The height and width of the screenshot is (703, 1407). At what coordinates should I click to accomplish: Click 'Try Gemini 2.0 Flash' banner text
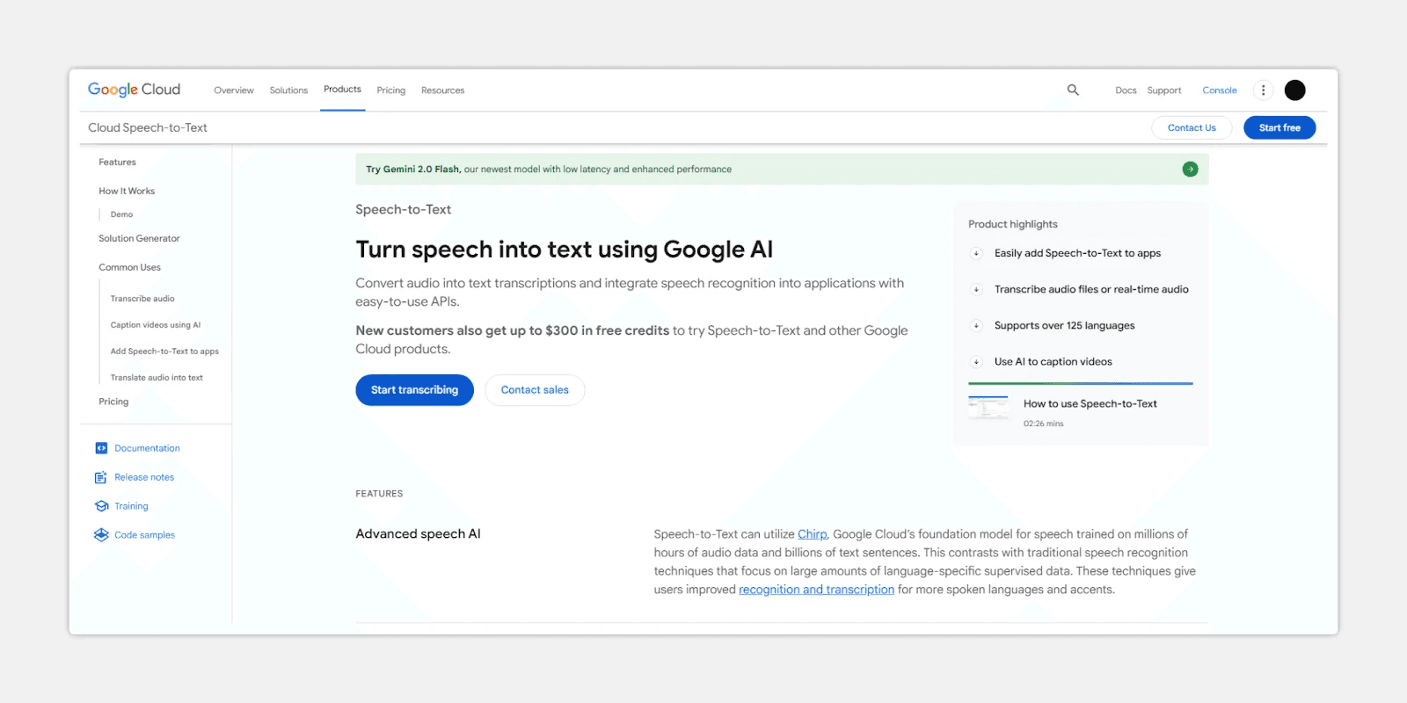tap(412, 169)
